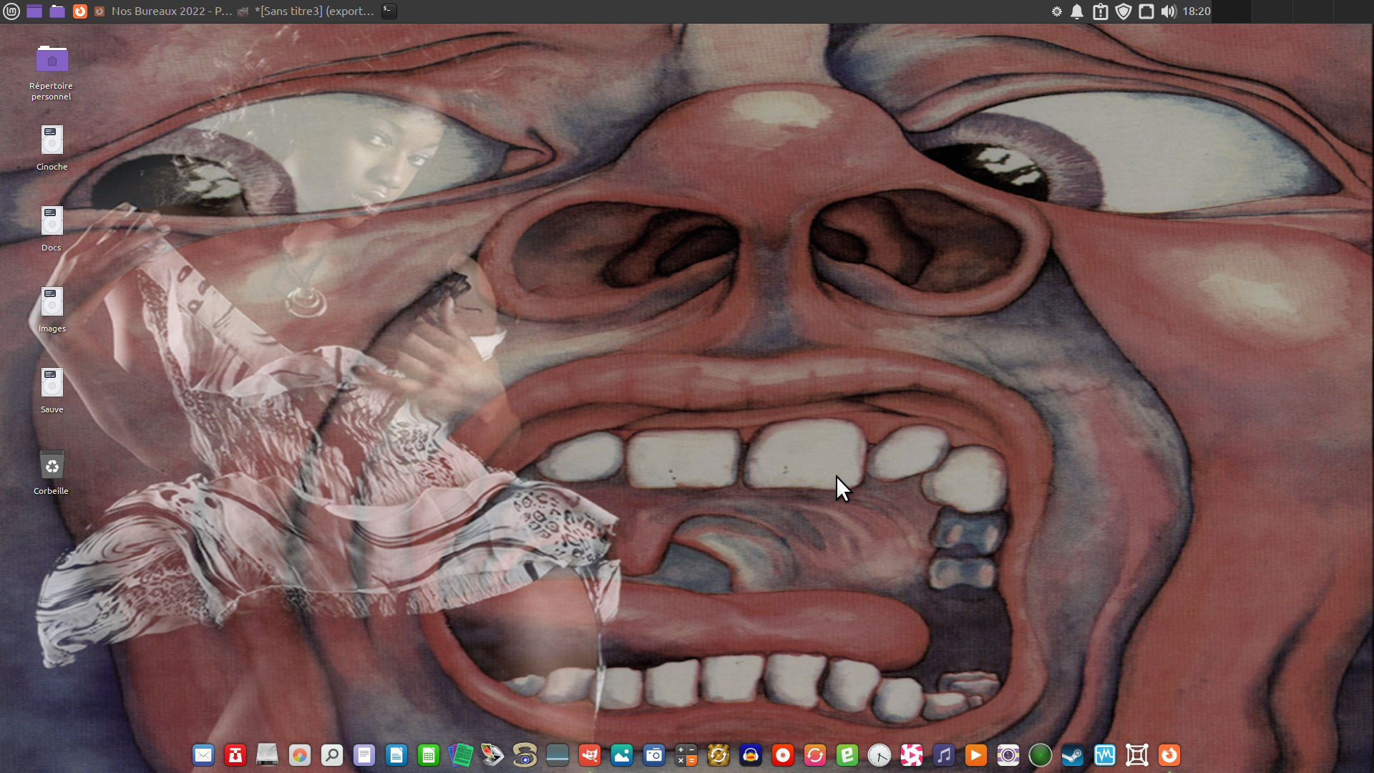This screenshot has height=773, width=1374.
Task: Click the show desktop purple panel icon
Action: (34, 11)
